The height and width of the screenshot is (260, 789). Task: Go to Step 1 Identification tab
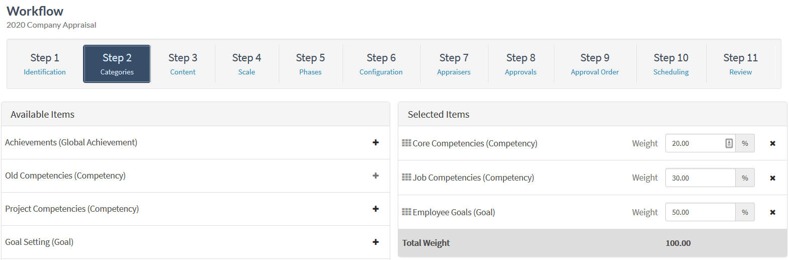click(x=45, y=64)
